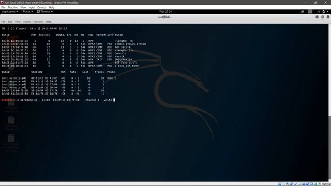Expand the system menu arrow beside battery
The image size is (331, 186).
[327, 12]
